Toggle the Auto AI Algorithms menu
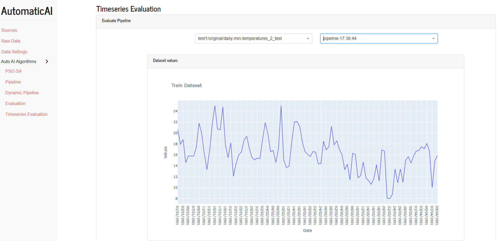The height and width of the screenshot is (241, 500). click(x=19, y=61)
